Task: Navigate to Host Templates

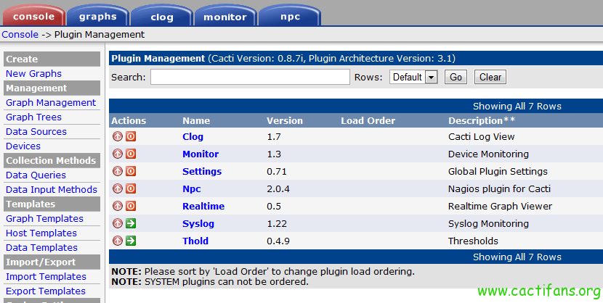Action: pos(41,233)
